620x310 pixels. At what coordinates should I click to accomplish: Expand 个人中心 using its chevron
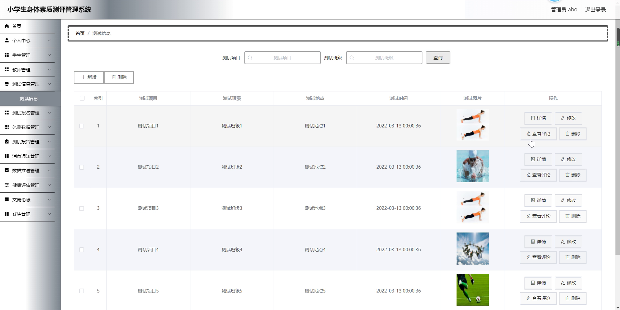coord(49,41)
